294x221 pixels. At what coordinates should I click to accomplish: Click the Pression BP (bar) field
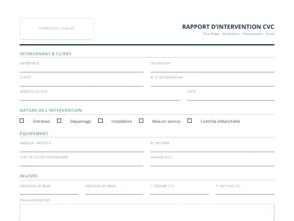[114, 192]
